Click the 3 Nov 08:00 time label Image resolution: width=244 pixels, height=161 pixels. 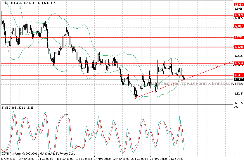point(27,159)
